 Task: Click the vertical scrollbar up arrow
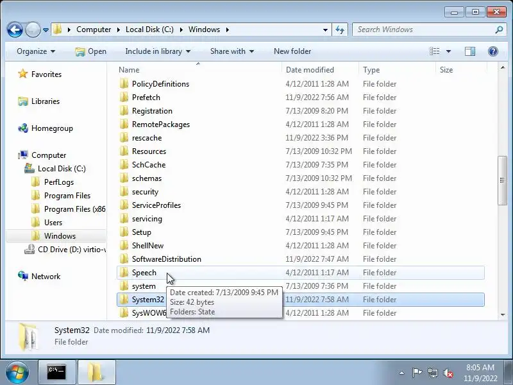click(503, 67)
